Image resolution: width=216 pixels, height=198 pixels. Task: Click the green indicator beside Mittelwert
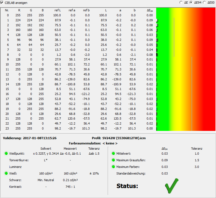pyautogui.click(x=113, y=154)
